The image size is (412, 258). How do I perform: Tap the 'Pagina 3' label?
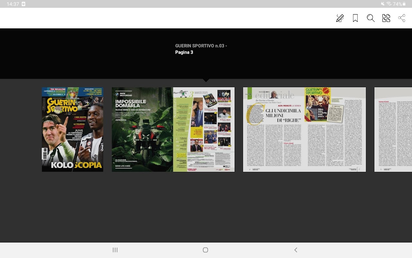(184, 52)
